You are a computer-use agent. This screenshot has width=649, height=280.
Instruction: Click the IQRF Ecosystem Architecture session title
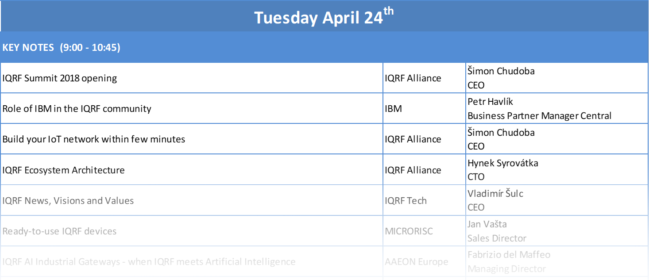(64, 170)
